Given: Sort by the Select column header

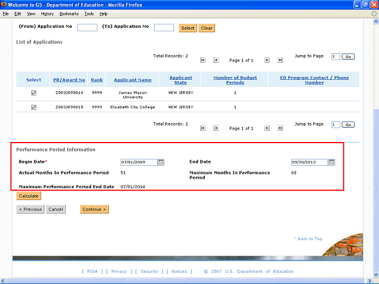Looking at the screenshot, I should click(x=34, y=80).
